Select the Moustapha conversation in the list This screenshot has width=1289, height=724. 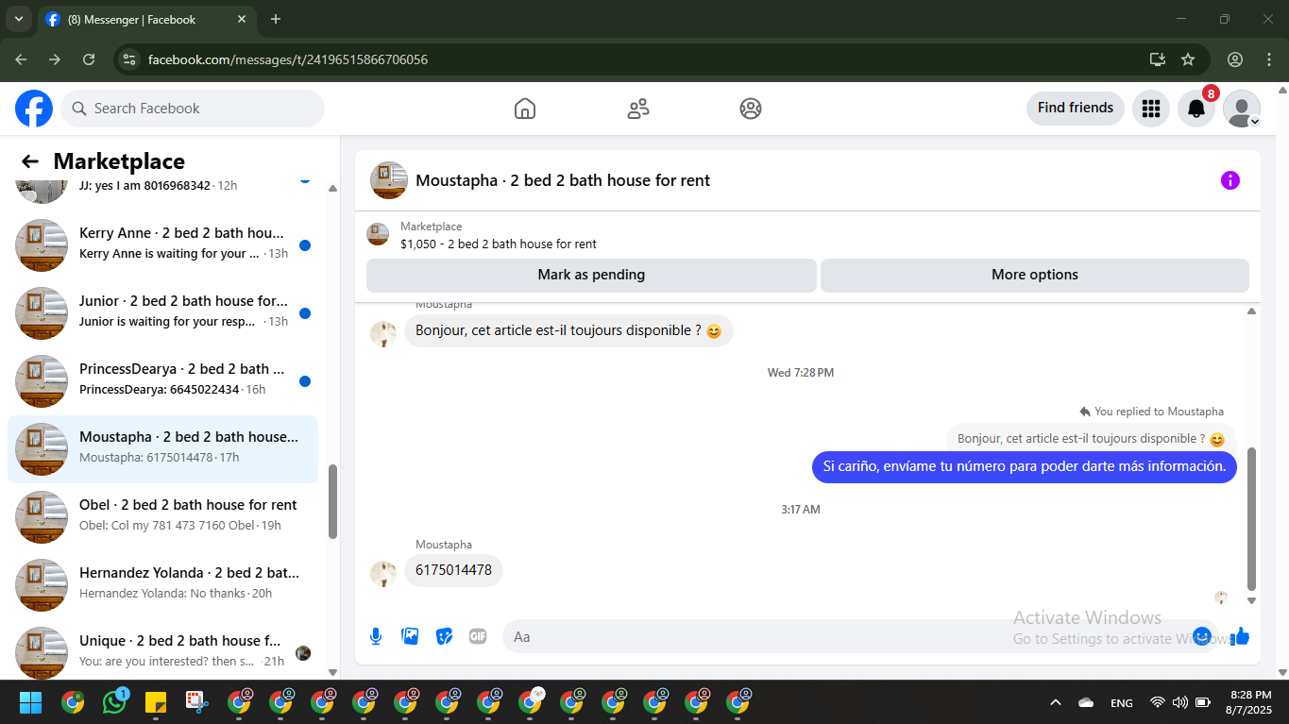(162, 448)
